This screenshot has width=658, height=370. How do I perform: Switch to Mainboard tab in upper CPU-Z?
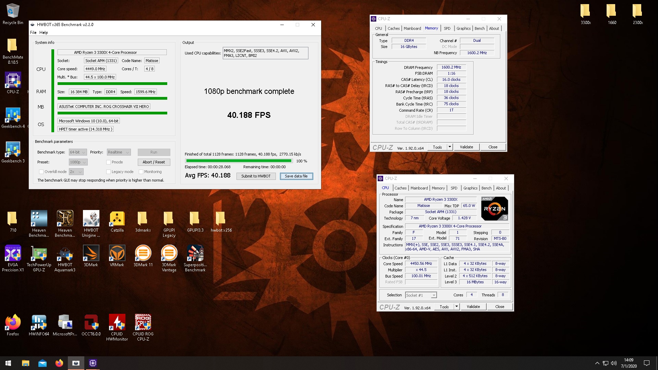tap(412, 28)
